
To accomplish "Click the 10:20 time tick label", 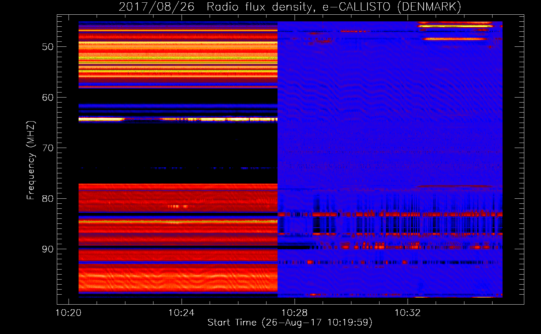I will coord(69,313).
